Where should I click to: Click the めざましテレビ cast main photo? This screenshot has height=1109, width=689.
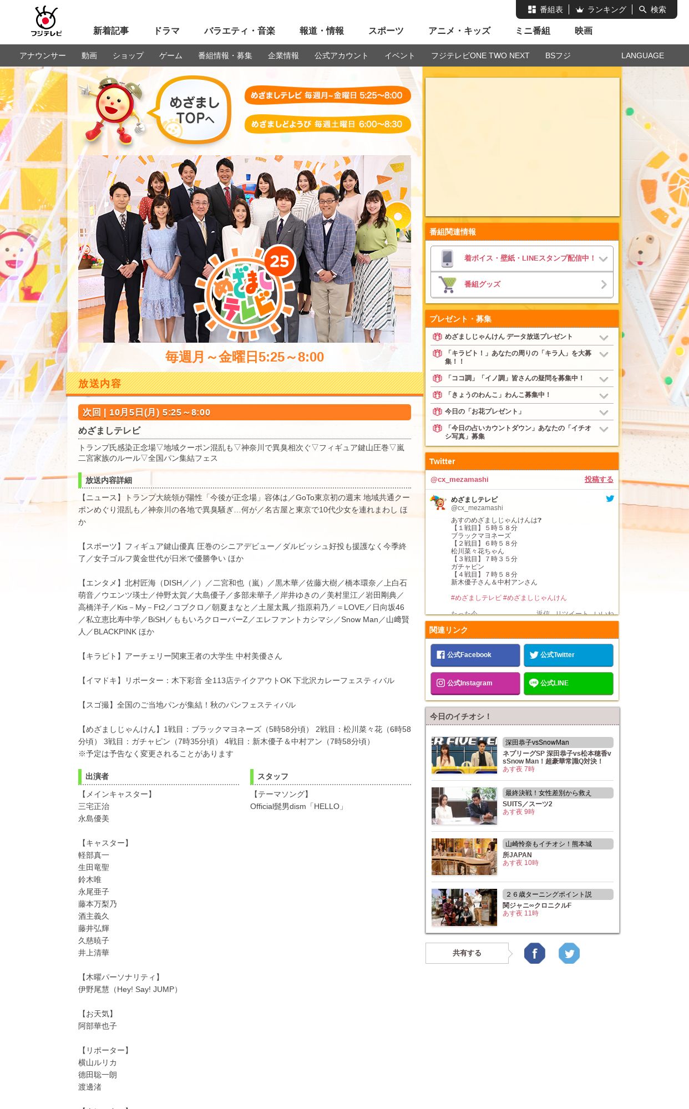click(x=245, y=249)
